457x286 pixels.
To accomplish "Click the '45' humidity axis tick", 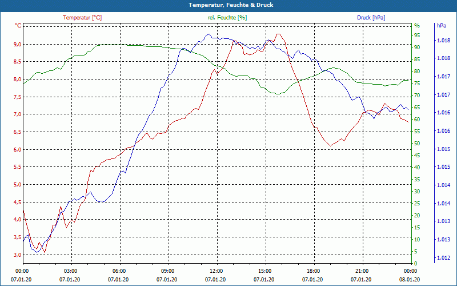I will click(x=417, y=156).
